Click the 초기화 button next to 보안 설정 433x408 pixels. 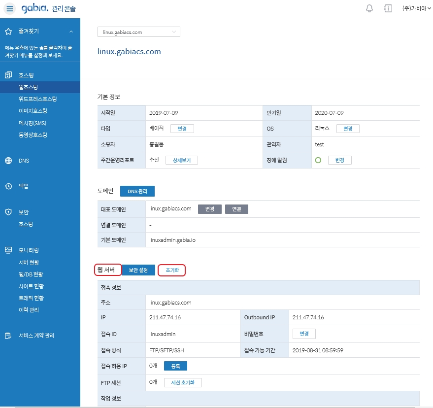pos(172,270)
